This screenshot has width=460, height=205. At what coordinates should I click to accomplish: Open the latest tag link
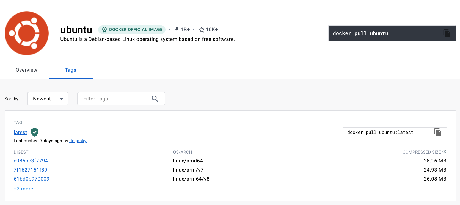click(x=20, y=133)
